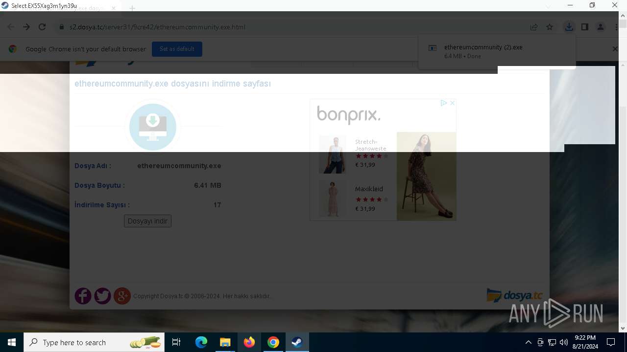Click Set as default button
This screenshot has width=627, height=352.
point(177,49)
